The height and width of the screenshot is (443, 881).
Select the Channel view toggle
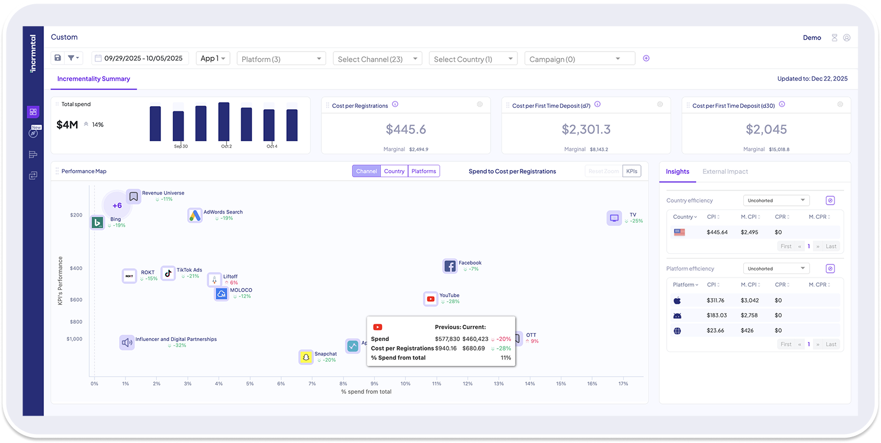point(367,171)
